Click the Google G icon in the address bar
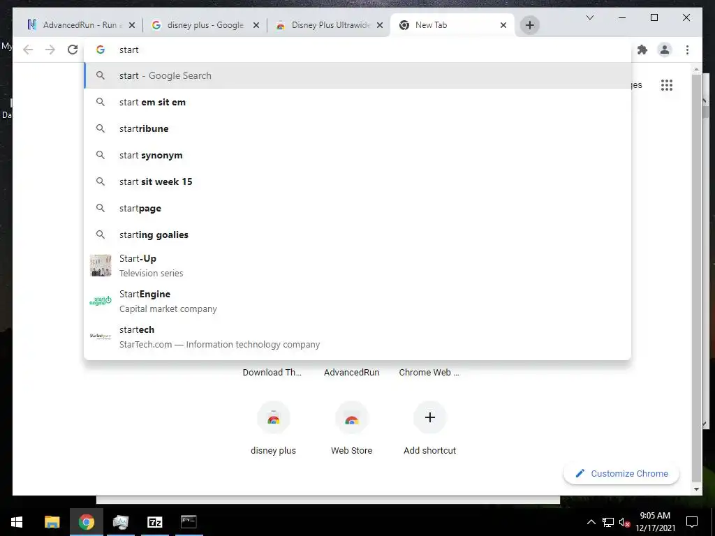Viewport: 715px width, 536px height. pyautogui.click(x=101, y=50)
